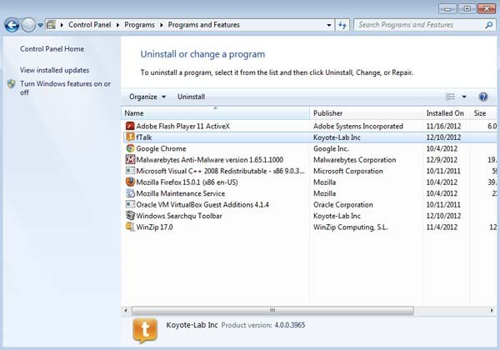Click the change view icon
Viewport: 500px width, 350px height.
coord(450,97)
